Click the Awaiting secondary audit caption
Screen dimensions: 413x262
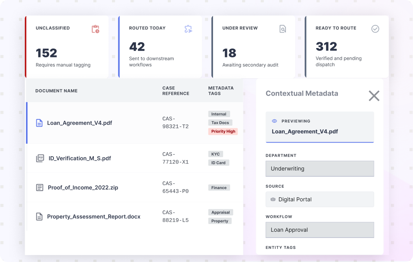[250, 65]
